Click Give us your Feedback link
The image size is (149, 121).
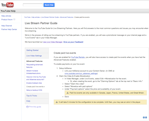[x=73, y=42]
